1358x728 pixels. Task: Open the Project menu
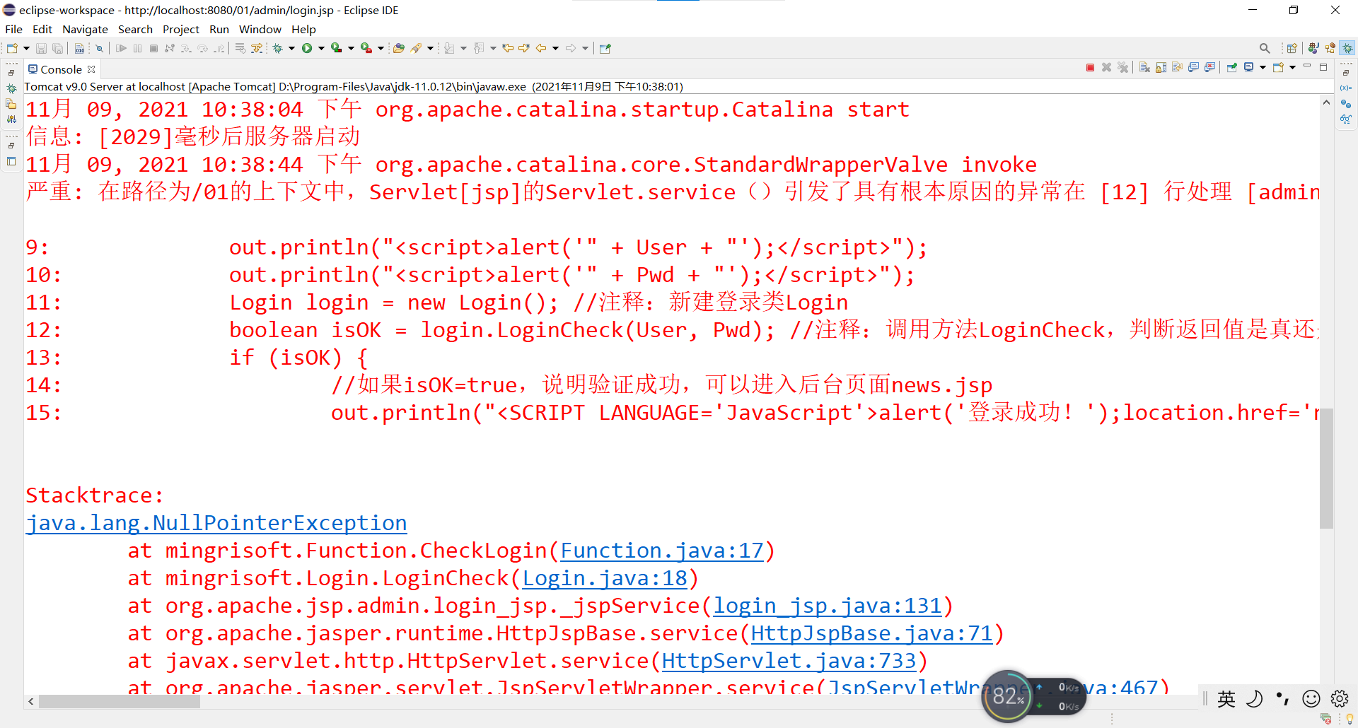181,29
